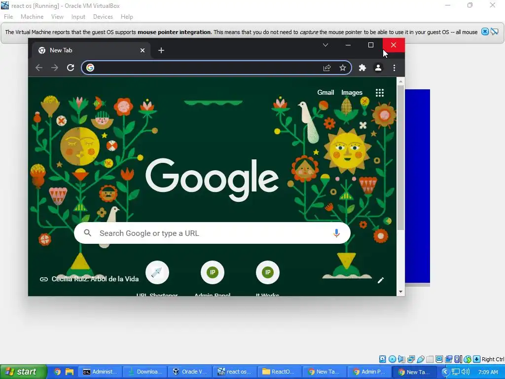The image size is (505, 379).
Task: Click the Chrome back arrow
Action: [x=39, y=68]
